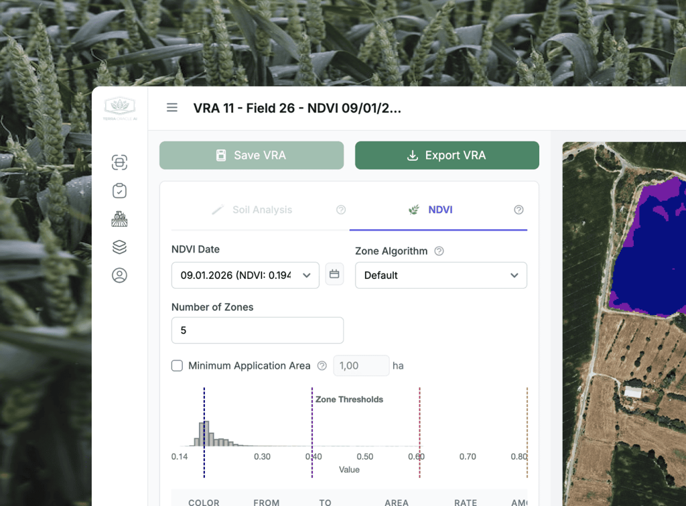
Task: Select the field scan sidebar icon
Action: 119,162
